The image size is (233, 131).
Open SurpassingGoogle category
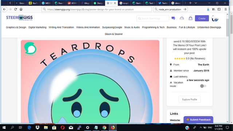point(112,27)
